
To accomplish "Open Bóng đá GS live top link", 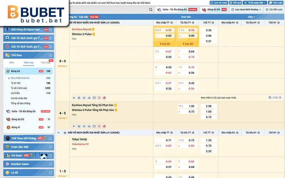I will click(214, 10).
